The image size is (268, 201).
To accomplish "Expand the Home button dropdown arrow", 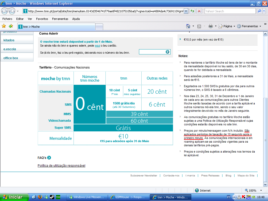I will [x=193, y=26].
